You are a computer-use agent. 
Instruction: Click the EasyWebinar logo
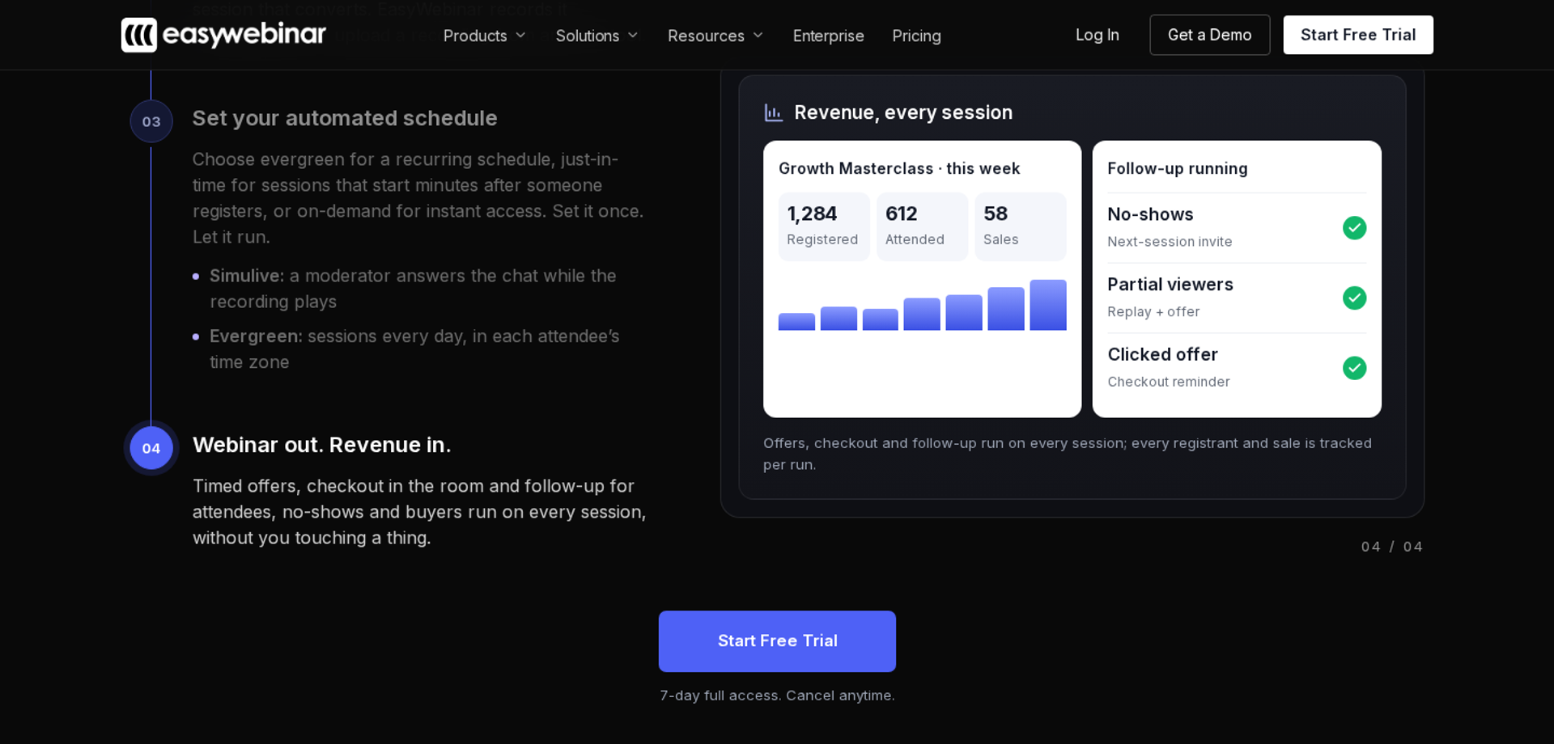point(223,35)
